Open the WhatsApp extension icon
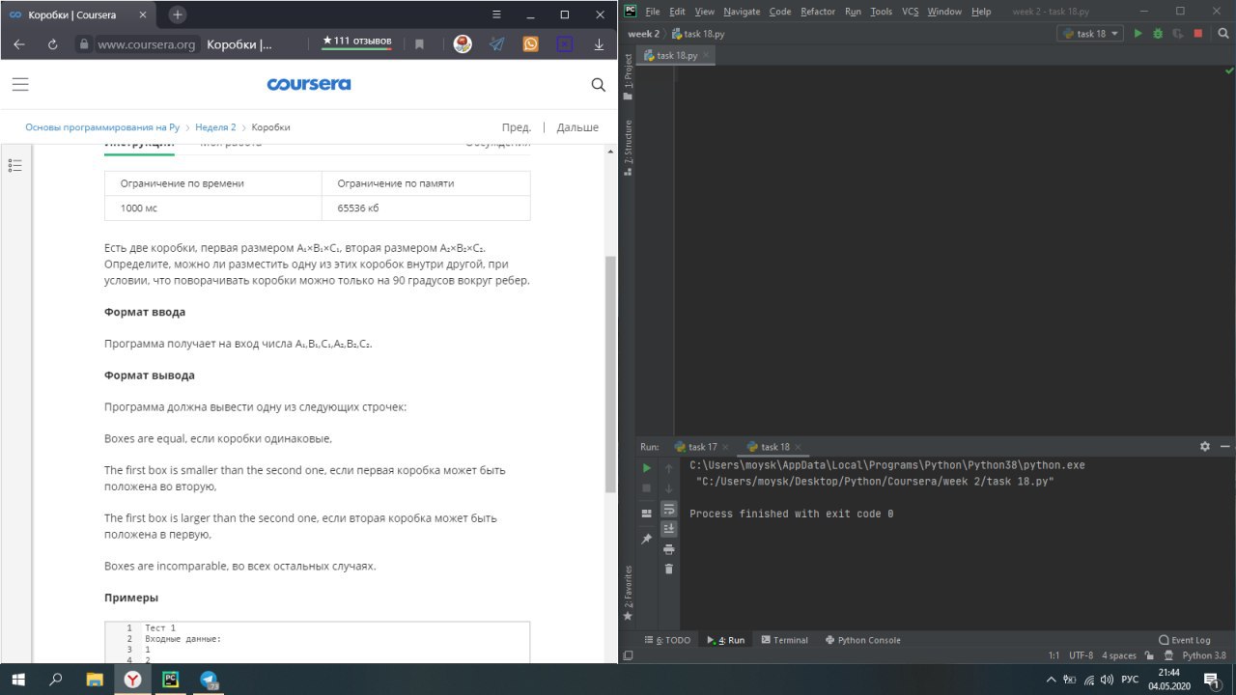This screenshot has height=695, width=1236. [x=530, y=44]
